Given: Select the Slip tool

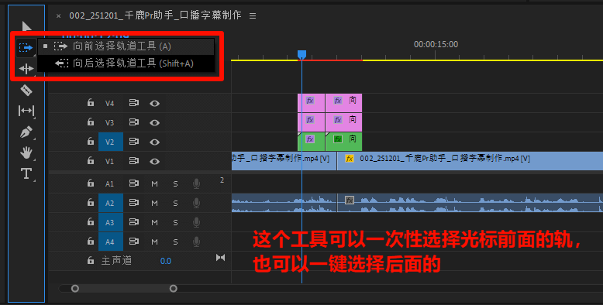Looking at the screenshot, I should (26, 111).
